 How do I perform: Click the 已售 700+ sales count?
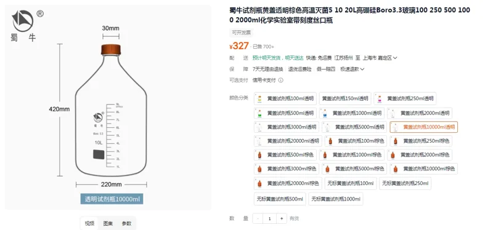coord(264,47)
